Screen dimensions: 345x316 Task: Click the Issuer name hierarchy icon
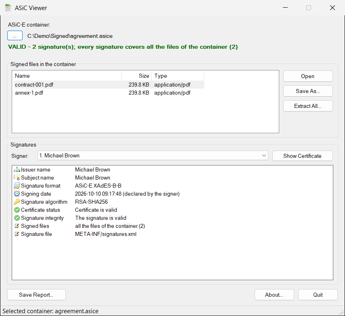pos(17,169)
